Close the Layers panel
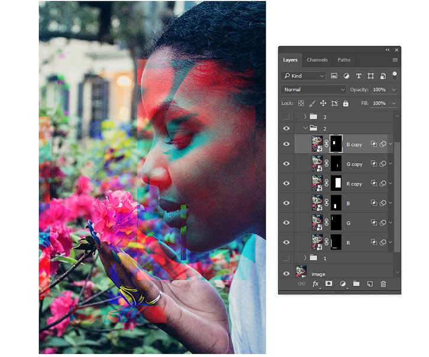 pyautogui.click(x=396, y=50)
